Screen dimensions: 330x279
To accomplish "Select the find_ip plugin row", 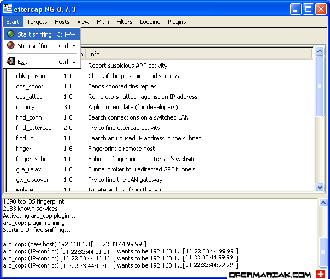I will coord(160,138).
